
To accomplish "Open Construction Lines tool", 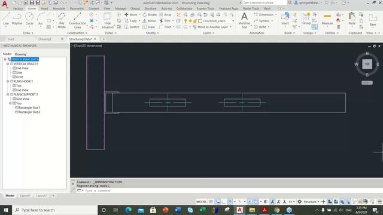I will tap(77, 20).
